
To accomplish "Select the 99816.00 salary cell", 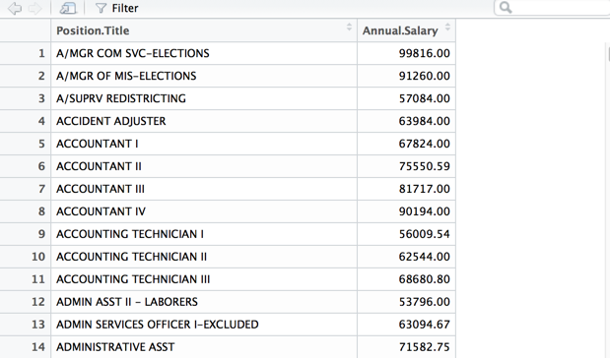I will pyautogui.click(x=407, y=53).
